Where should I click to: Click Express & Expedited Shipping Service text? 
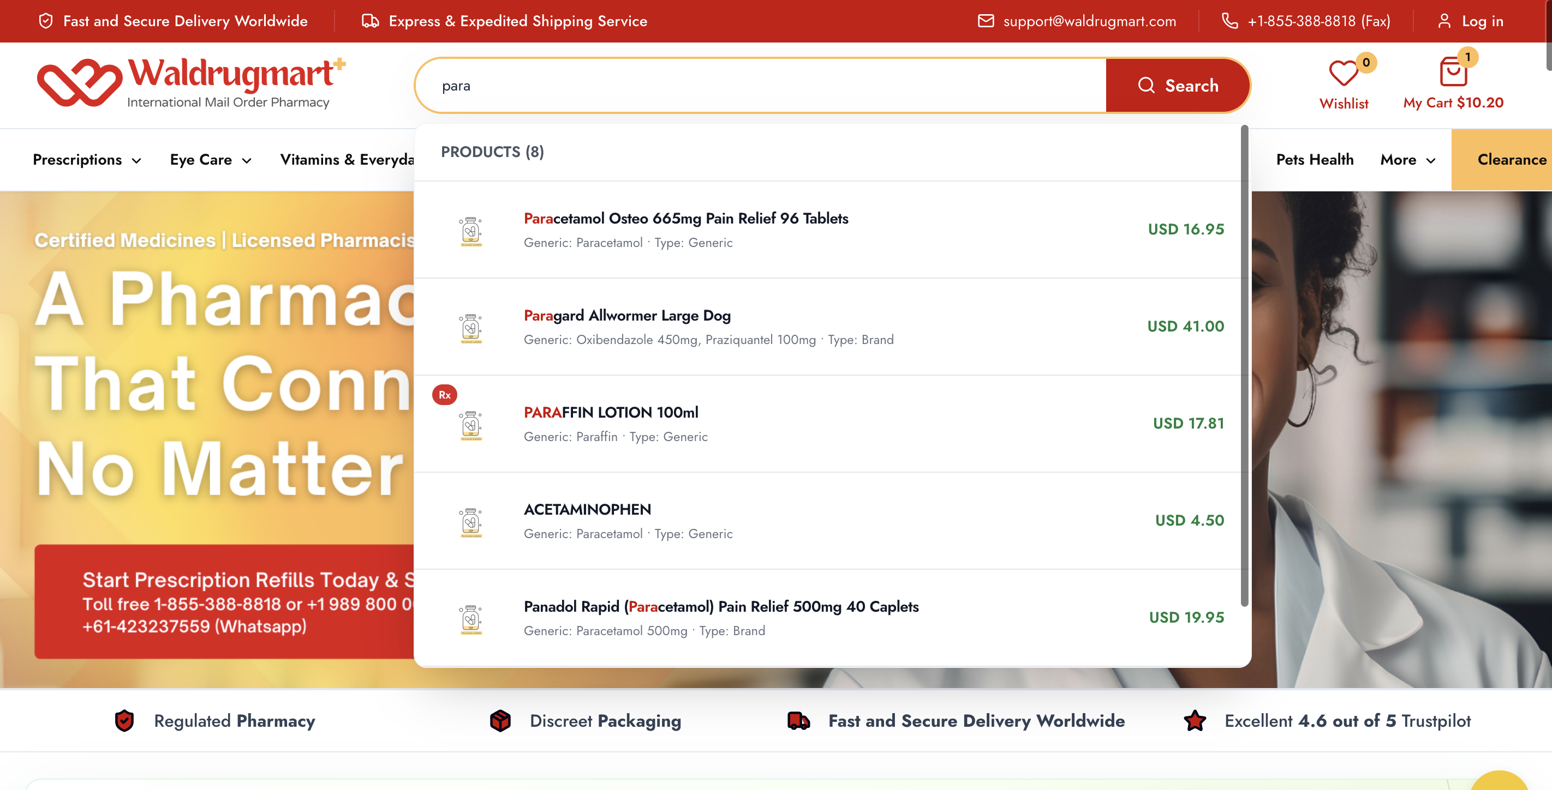[517, 21]
